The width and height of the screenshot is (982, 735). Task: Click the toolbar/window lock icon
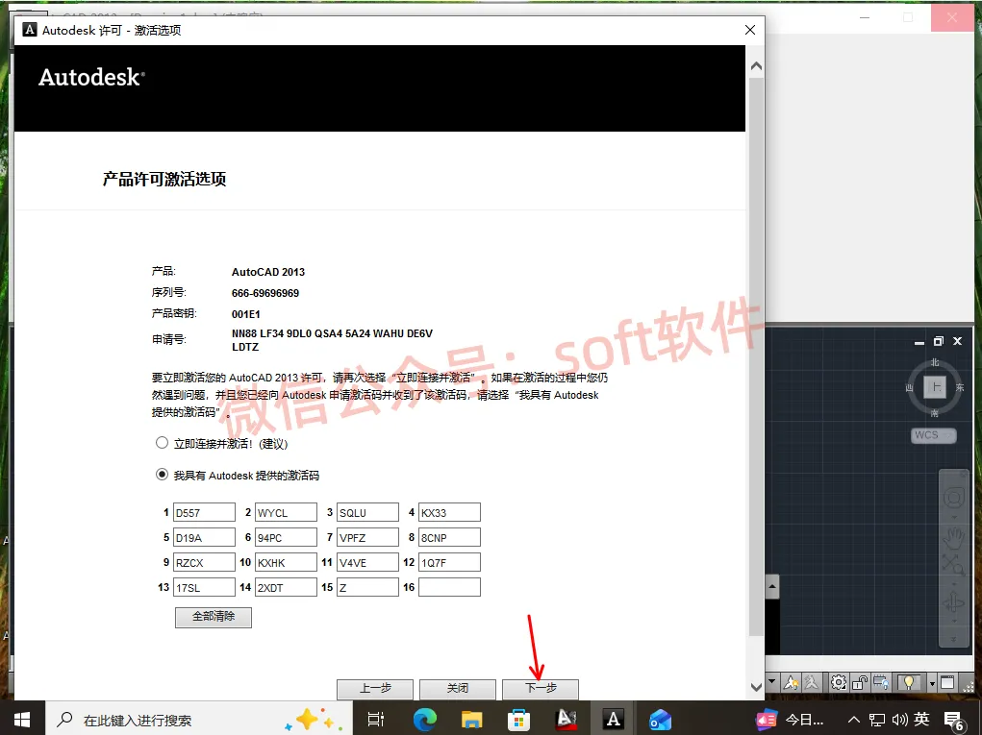[x=859, y=682]
